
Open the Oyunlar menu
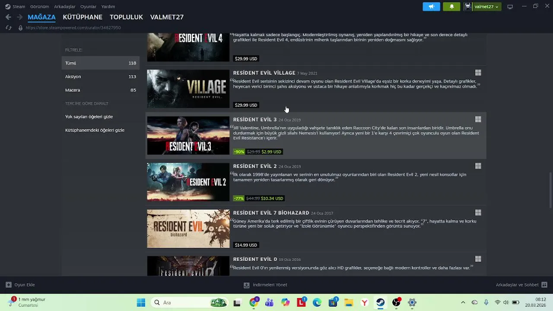[88, 6]
